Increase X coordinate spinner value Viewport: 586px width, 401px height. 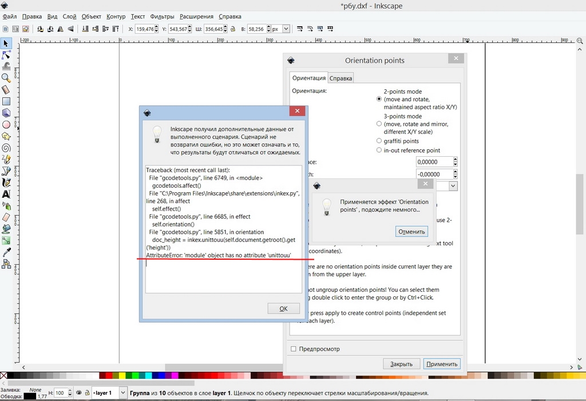[x=156, y=27]
